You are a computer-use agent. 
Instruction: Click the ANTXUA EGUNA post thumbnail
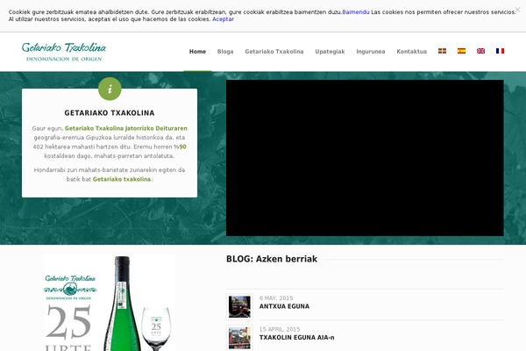pos(239,306)
